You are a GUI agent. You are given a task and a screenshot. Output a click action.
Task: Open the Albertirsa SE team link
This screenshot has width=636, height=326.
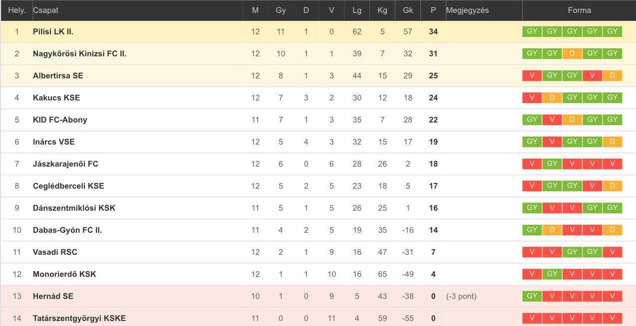tap(58, 76)
